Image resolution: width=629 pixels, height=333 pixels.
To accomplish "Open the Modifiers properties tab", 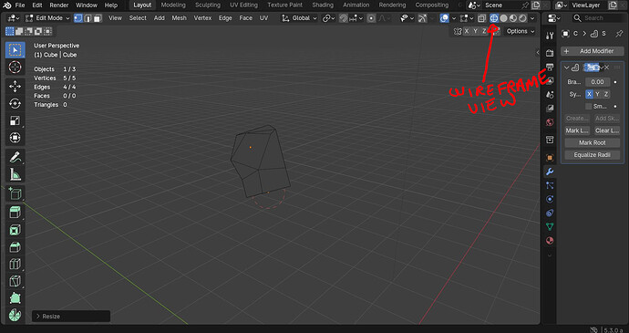I will [x=550, y=172].
